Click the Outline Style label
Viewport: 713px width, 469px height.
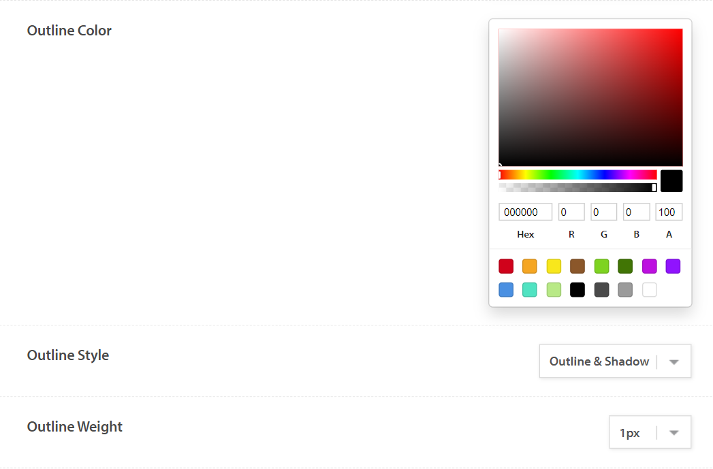click(67, 355)
